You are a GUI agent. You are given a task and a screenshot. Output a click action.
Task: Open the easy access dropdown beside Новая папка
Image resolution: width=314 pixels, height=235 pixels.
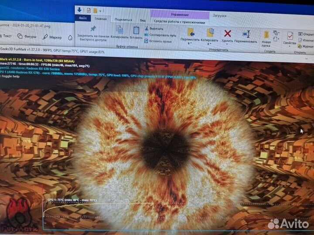(276, 39)
